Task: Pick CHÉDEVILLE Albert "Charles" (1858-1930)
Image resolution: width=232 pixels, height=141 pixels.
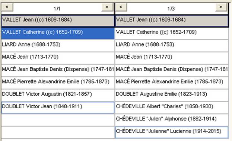Action: 172,108
